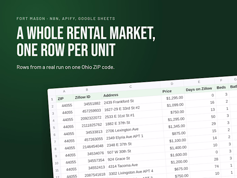The image size is (237, 178).
Task: Click the Price header cell
Action: point(172,91)
